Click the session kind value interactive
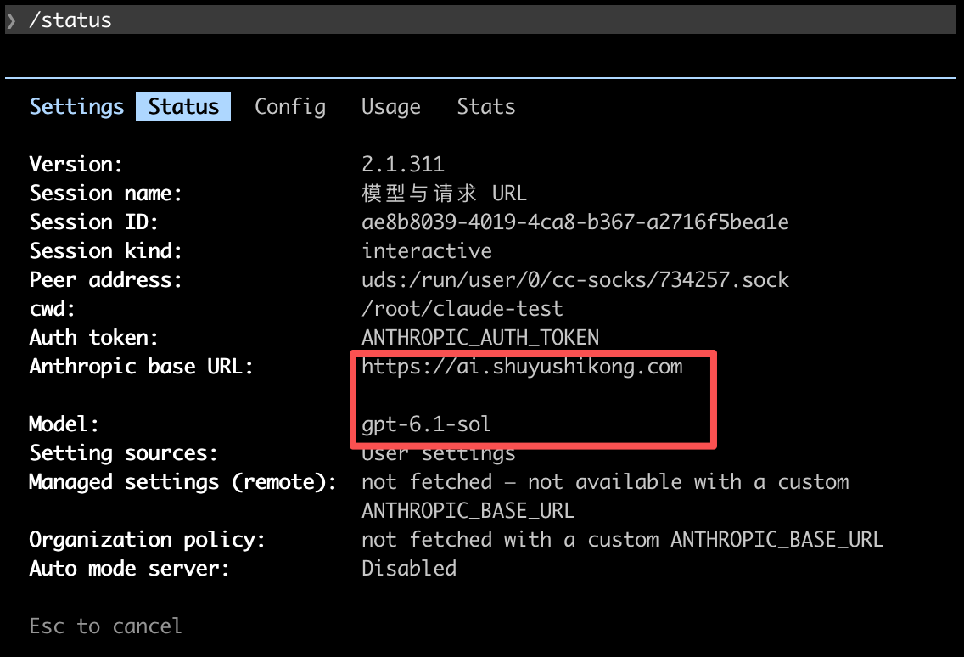 427,251
